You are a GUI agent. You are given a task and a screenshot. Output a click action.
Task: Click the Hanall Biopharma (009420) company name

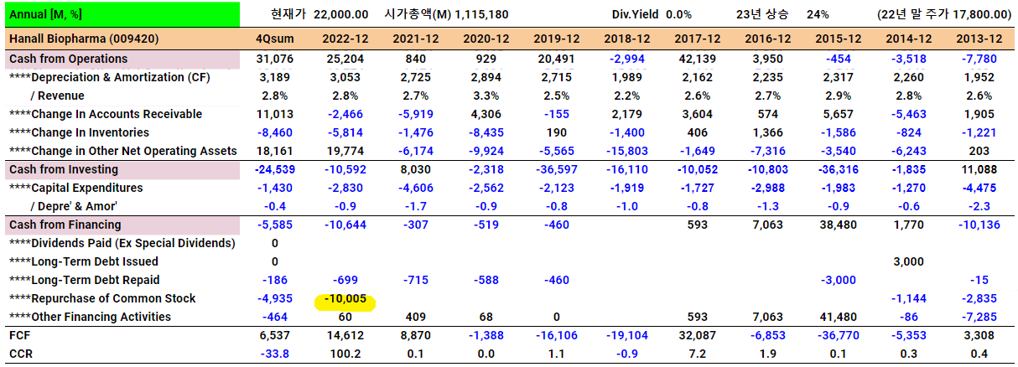(83, 39)
